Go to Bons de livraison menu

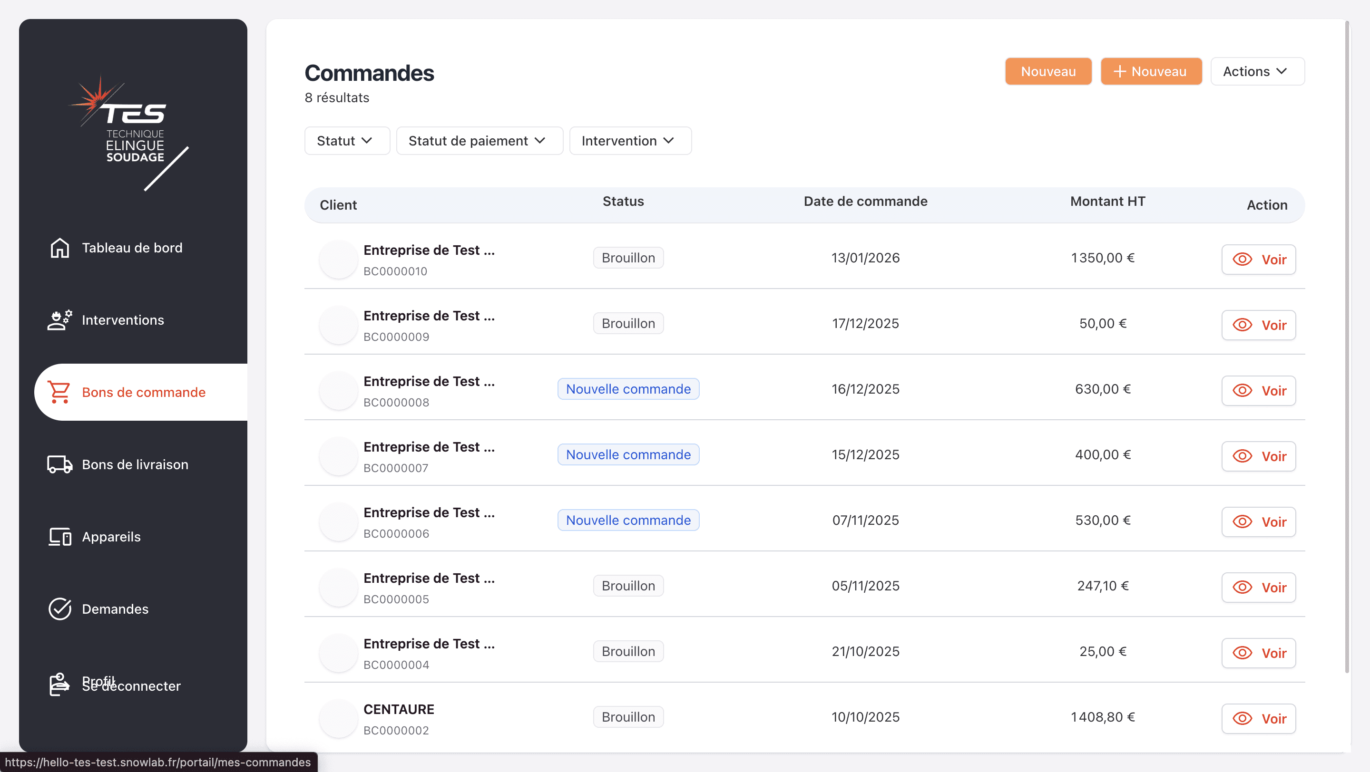[x=135, y=464]
